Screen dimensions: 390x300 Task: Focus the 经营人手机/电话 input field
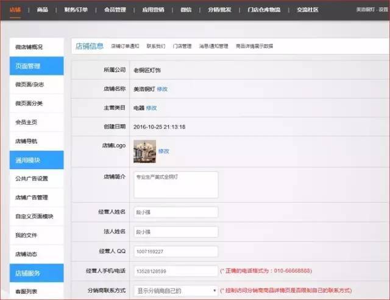(176, 271)
